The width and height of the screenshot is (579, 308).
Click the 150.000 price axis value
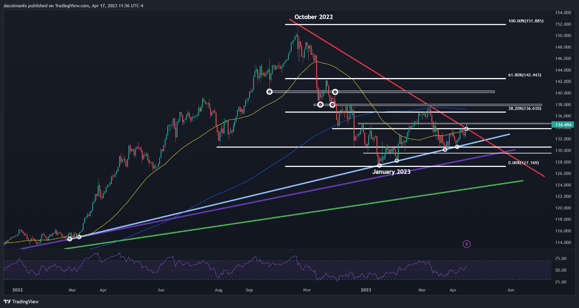point(562,36)
